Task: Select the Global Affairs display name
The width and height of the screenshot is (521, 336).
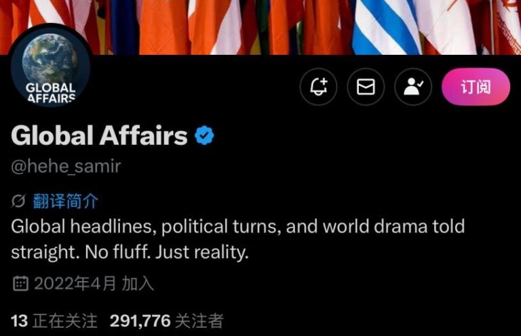Action: click(x=99, y=135)
